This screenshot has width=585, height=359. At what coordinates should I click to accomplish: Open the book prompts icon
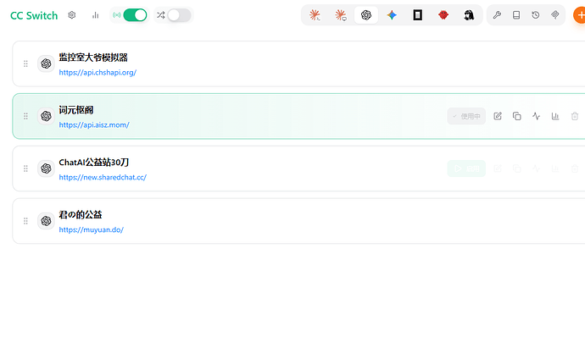[516, 15]
